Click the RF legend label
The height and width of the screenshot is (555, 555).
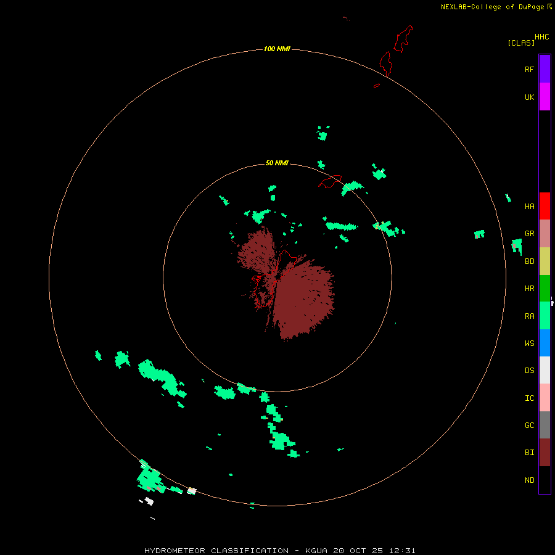(529, 69)
